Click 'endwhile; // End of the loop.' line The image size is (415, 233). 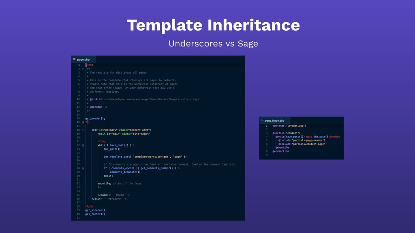[120, 183]
